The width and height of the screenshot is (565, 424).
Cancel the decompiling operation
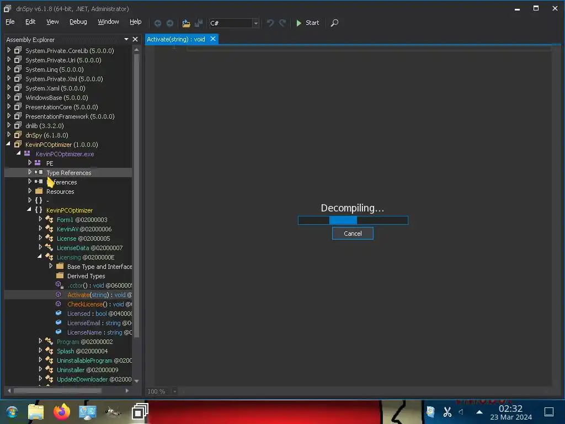[353, 234]
